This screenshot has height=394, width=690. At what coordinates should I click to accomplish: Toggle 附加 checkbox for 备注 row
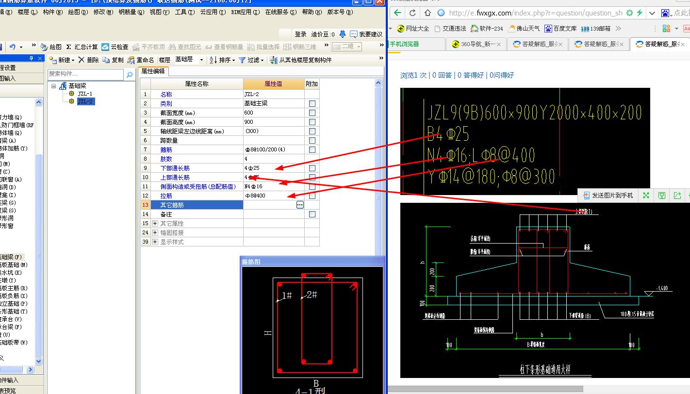(x=312, y=214)
